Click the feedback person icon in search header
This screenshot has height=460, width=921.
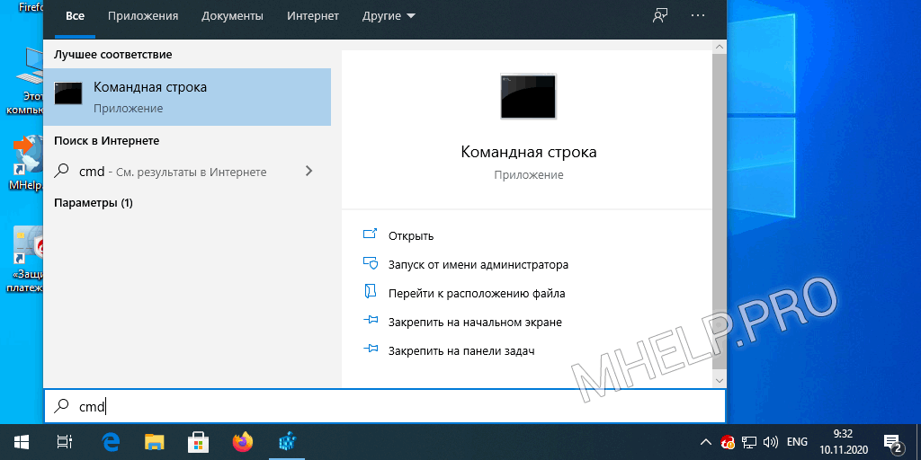(660, 16)
